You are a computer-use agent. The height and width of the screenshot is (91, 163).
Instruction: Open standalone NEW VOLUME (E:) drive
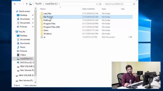pyautogui.click(x=26, y=75)
